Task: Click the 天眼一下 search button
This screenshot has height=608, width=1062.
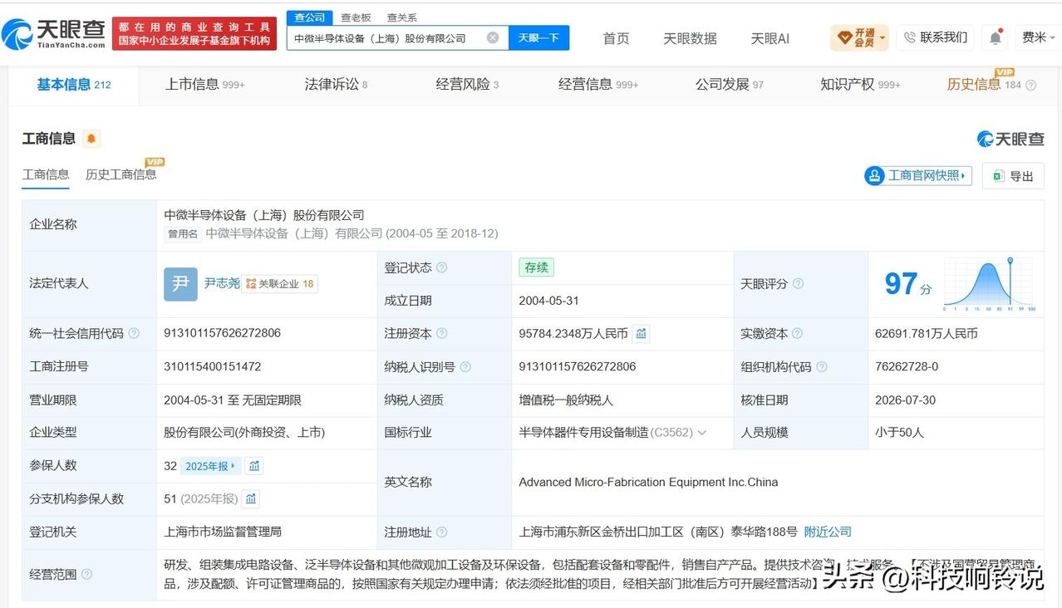Action: tap(538, 38)
